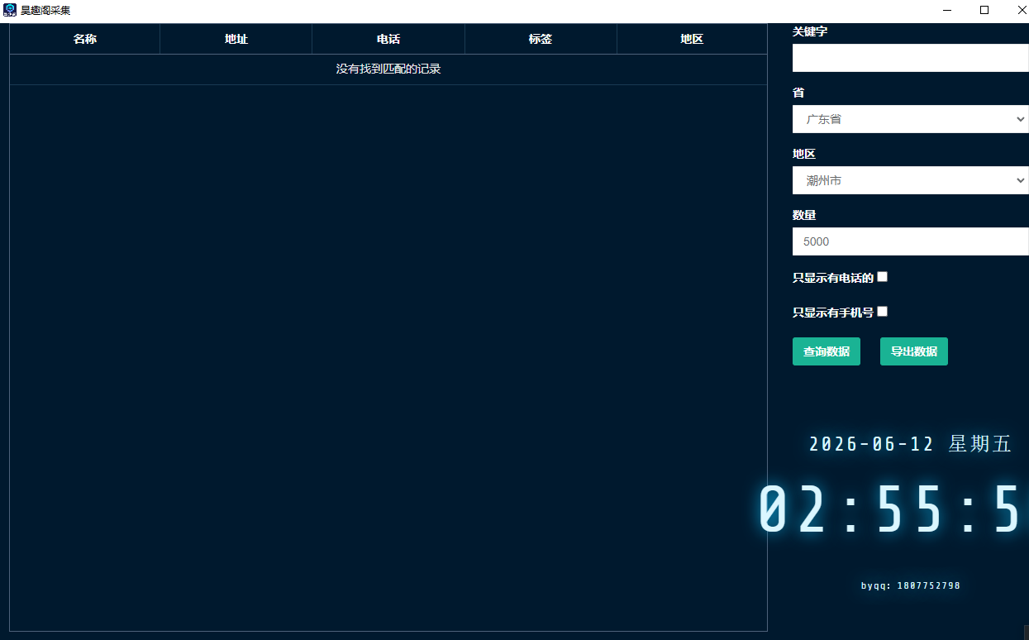Image resolution: width=1029 pixels, height=640 pixels.
Task: Maximize the 昊趣阁采集 window
Action: 984,10
